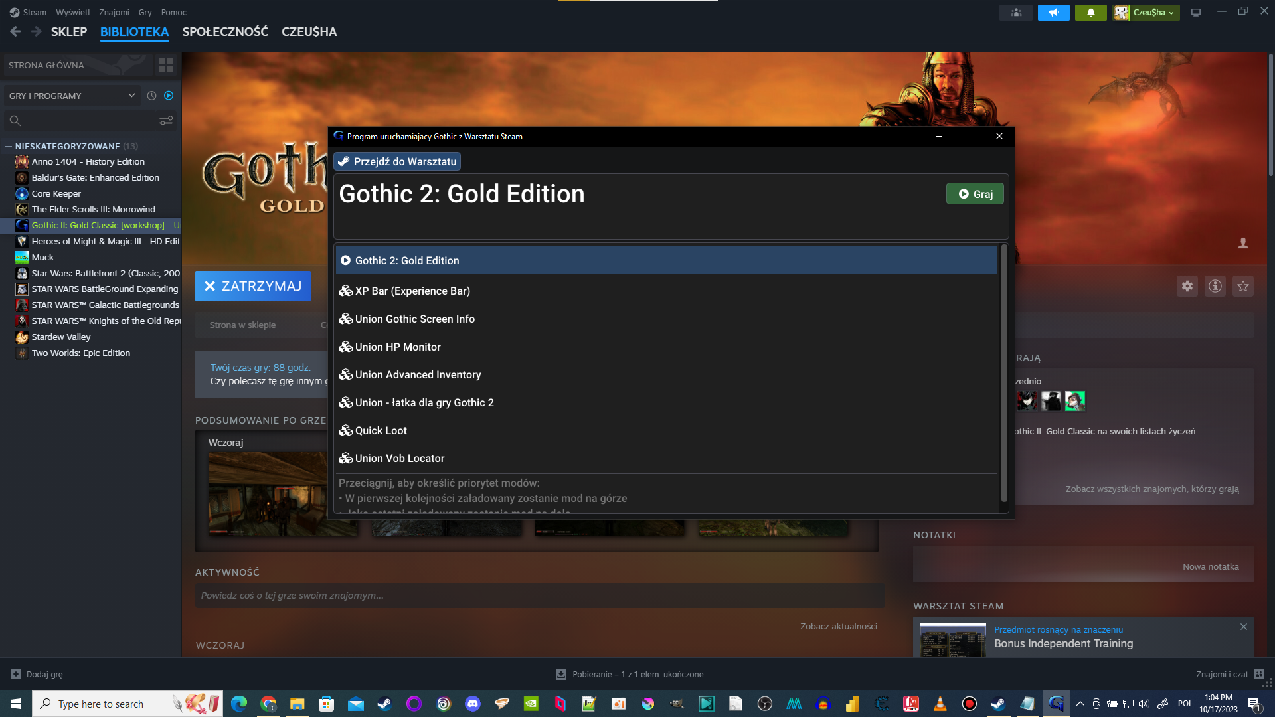Viewport: 1275px width, 717px height.
Task: Open advanced filter options icon
Action: (166, 120)
